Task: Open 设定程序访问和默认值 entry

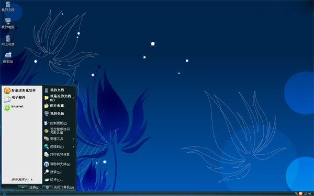Action: click(x=59, y=131)
